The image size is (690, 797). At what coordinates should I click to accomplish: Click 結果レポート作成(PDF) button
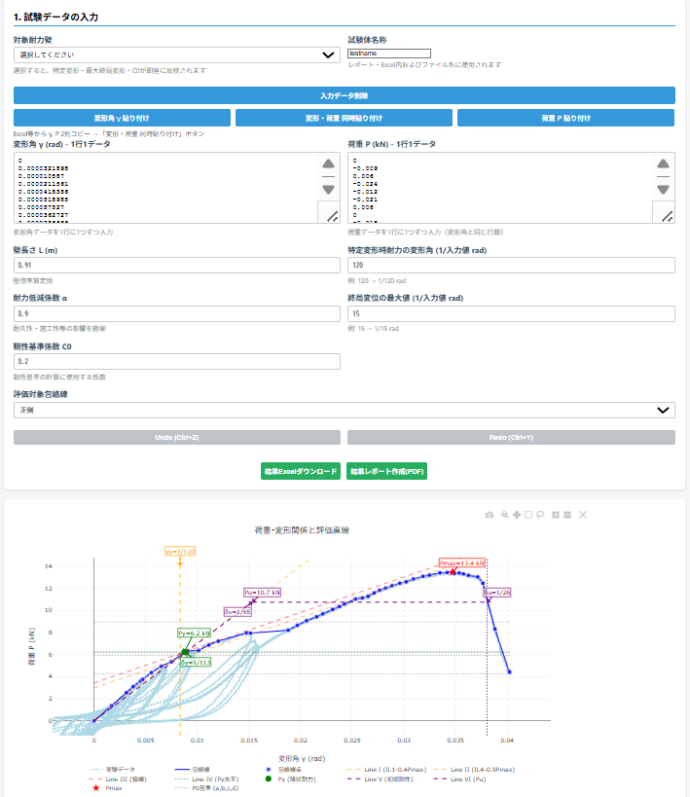(x=386, y=471)
